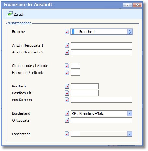Screen dimensions: 148x151
Task: Toggle the checkmark beside Postfach-Ort
Action: point(67,100)
